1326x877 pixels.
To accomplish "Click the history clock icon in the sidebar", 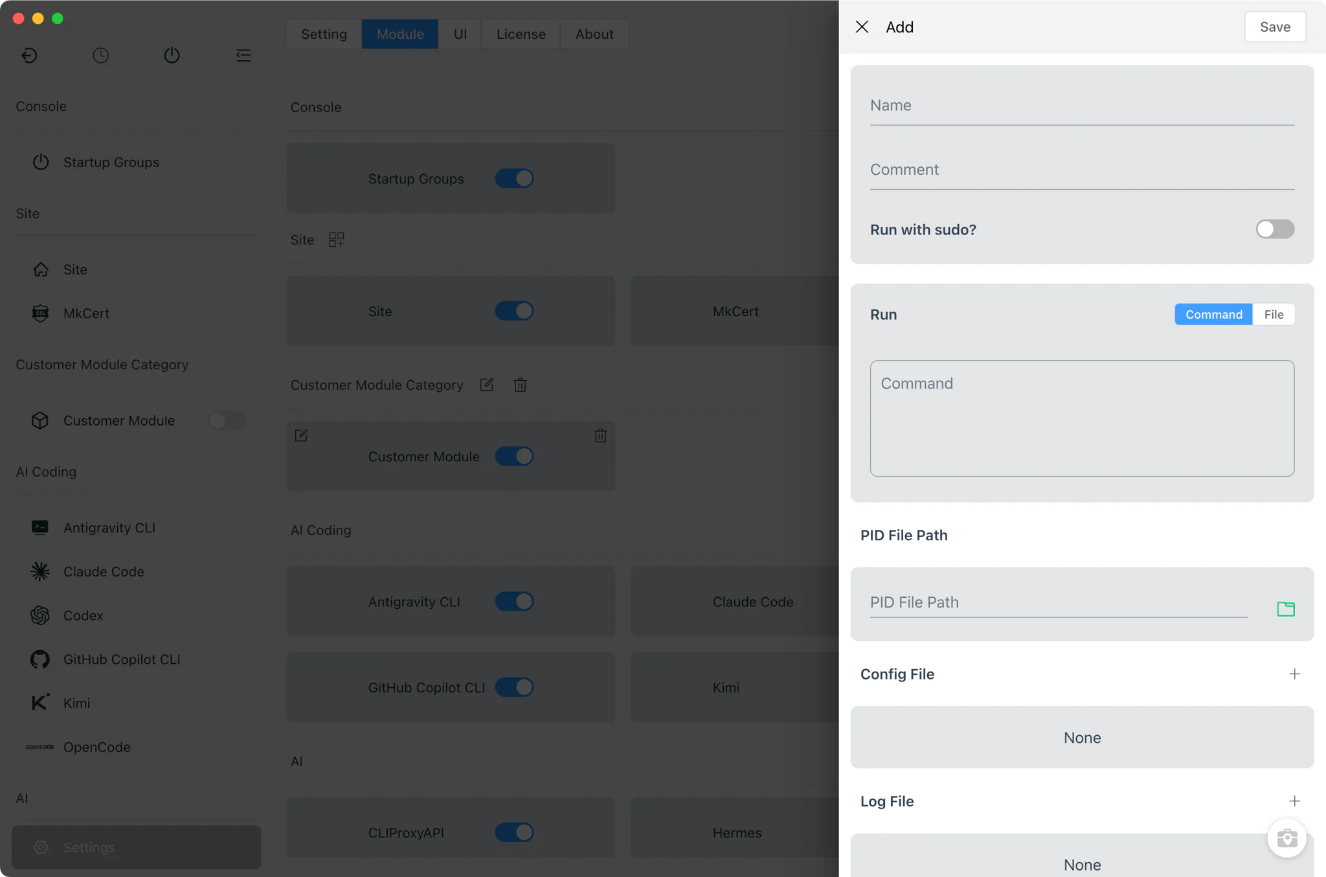I will pos(100,55).
